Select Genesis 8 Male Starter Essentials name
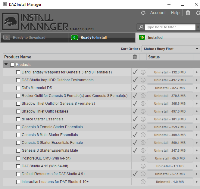Viewport: 200px width, 189px height. click(50, 135)
